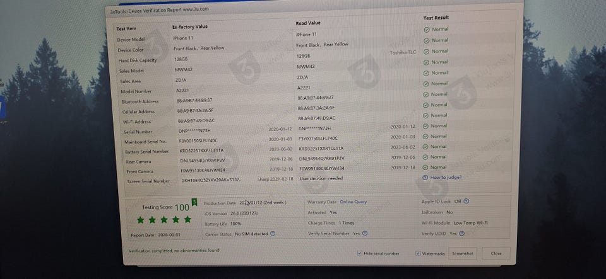Click the Normal check icon for Device Color

[426, 40]
